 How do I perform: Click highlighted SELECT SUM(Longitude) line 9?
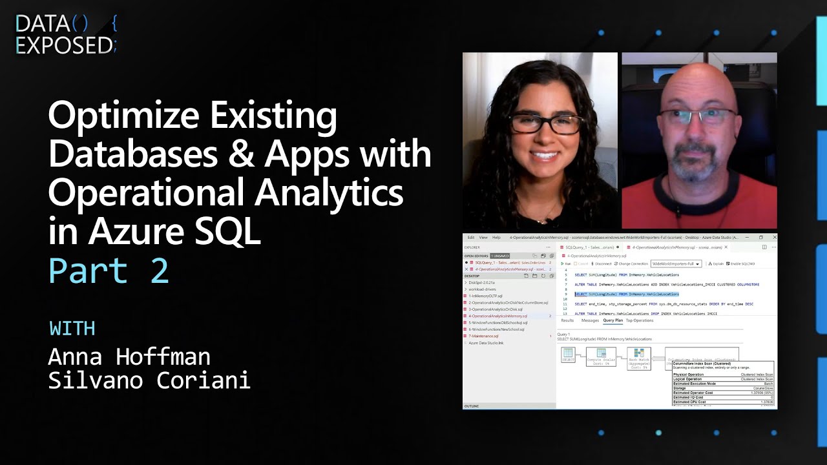[627, 294]
